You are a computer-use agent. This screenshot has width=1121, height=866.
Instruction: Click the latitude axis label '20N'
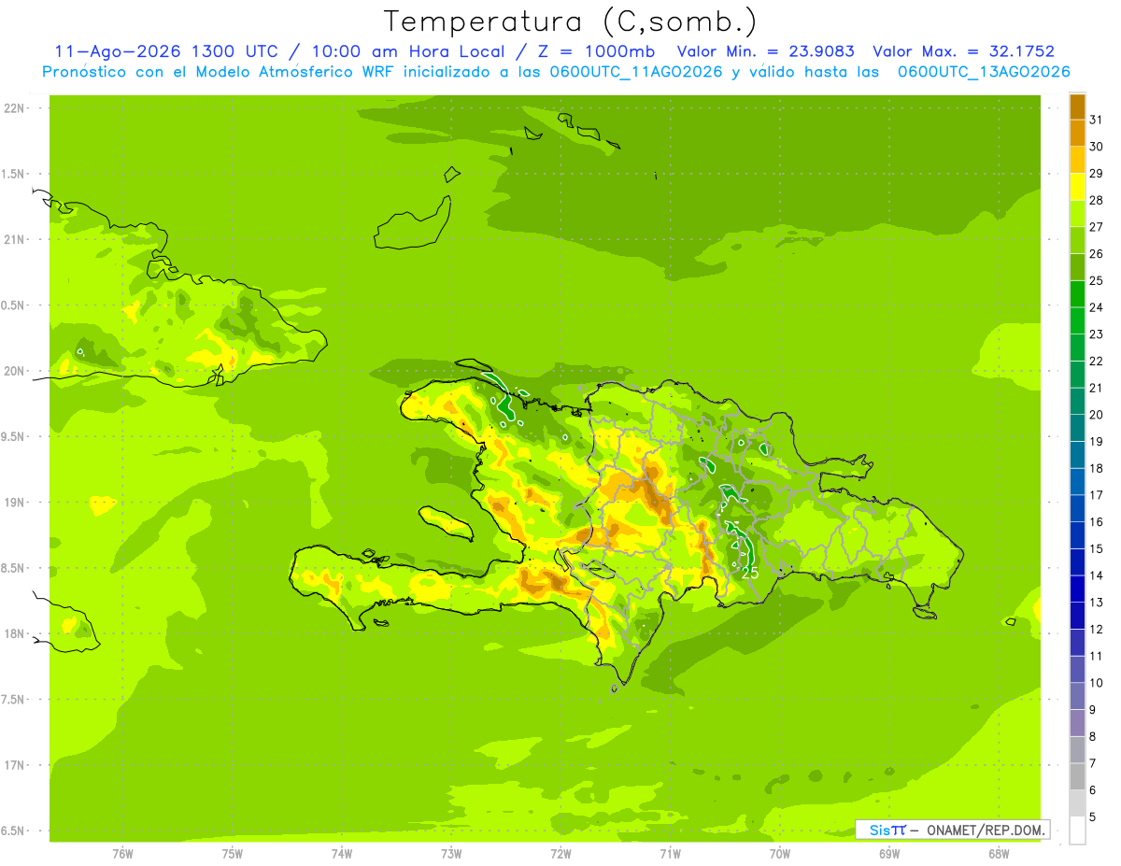point(16,371)
